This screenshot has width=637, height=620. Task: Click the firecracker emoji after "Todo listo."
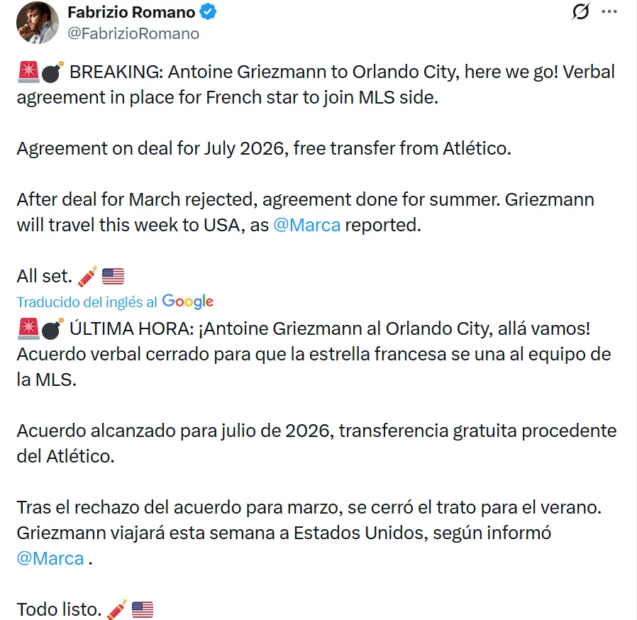116,609
